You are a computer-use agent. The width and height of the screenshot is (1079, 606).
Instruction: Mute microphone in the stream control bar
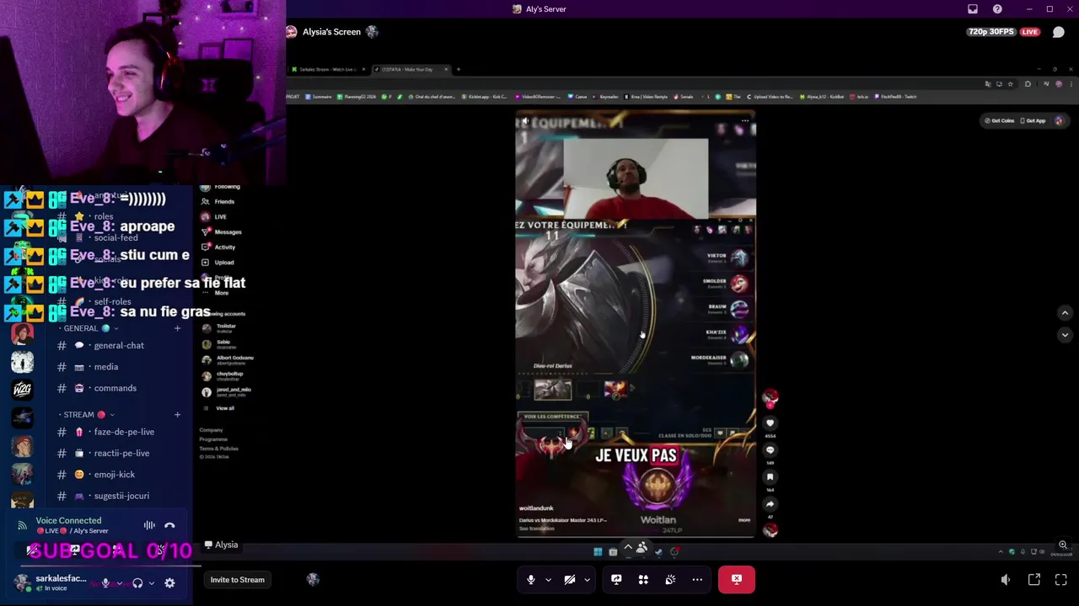530,580
